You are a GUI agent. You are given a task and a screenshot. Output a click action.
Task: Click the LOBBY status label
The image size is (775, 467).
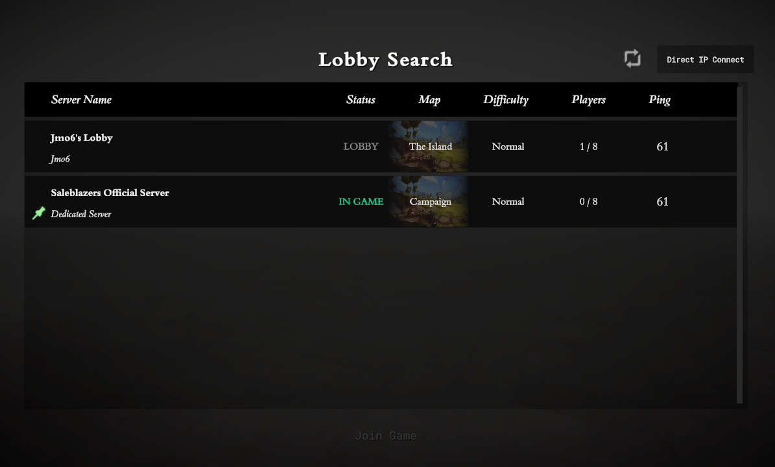[361, 147]
